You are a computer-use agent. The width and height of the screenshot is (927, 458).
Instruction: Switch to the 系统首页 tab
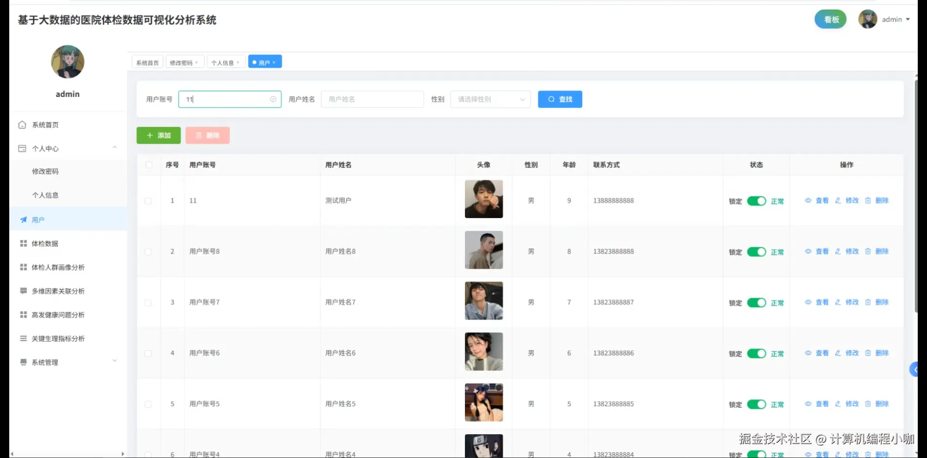pos(148,63)
